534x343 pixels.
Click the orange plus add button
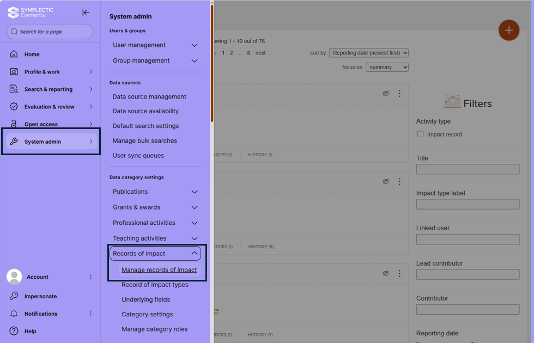[509, 30]
